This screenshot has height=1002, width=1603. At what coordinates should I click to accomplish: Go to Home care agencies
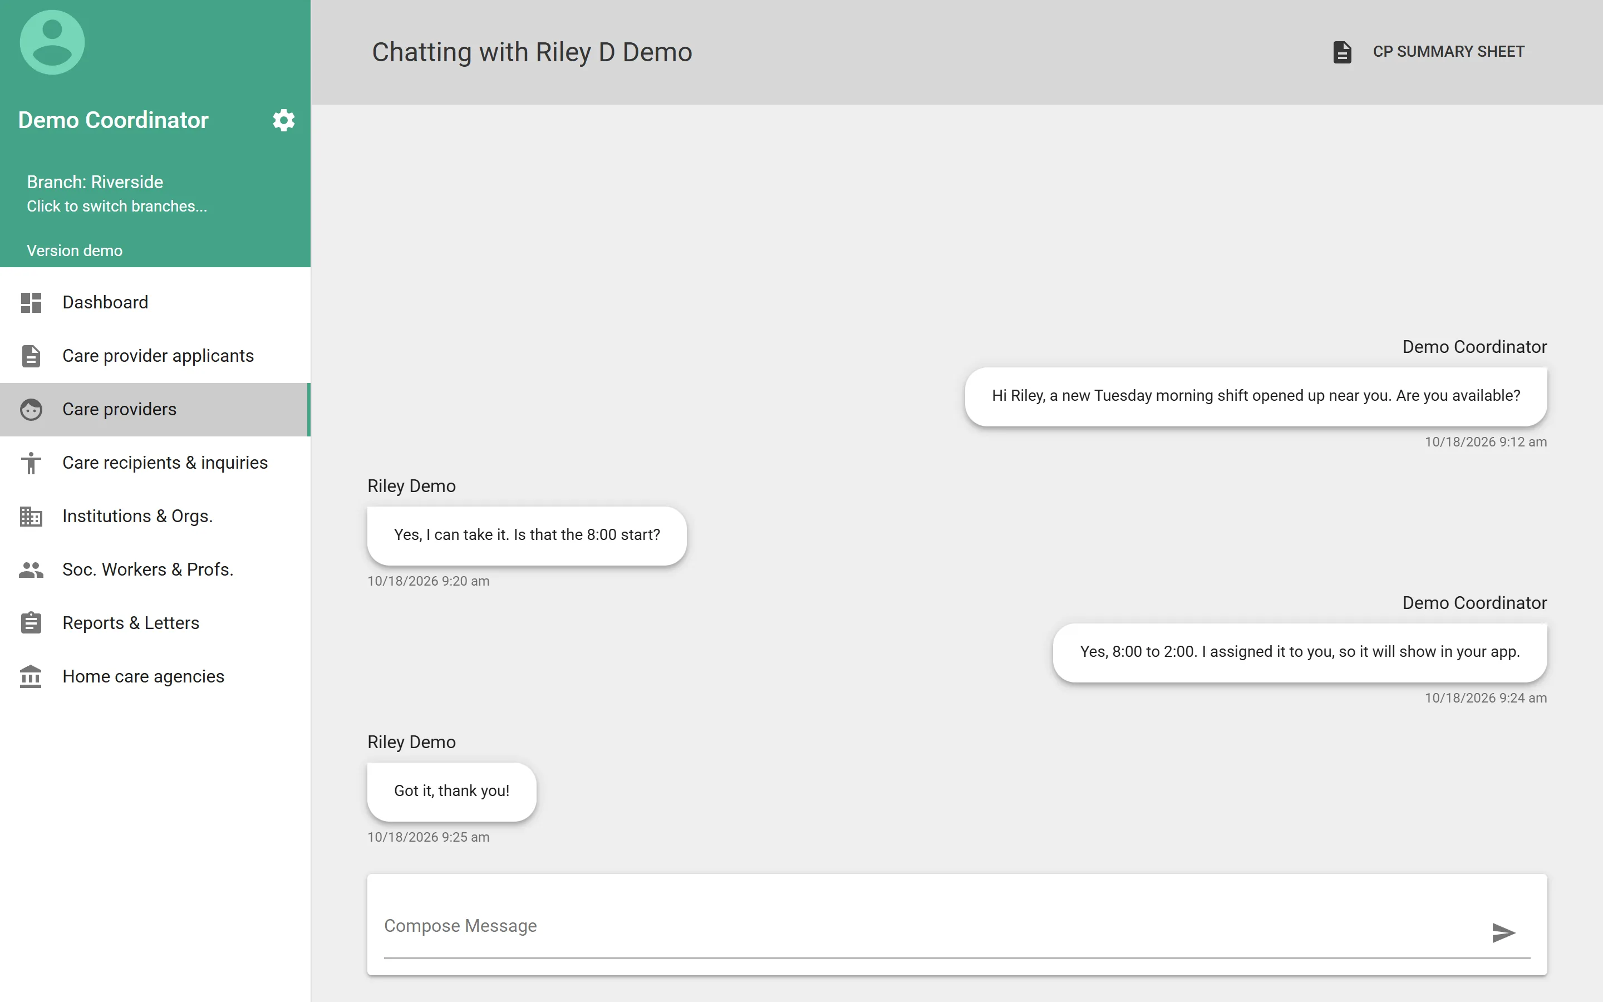155,676
